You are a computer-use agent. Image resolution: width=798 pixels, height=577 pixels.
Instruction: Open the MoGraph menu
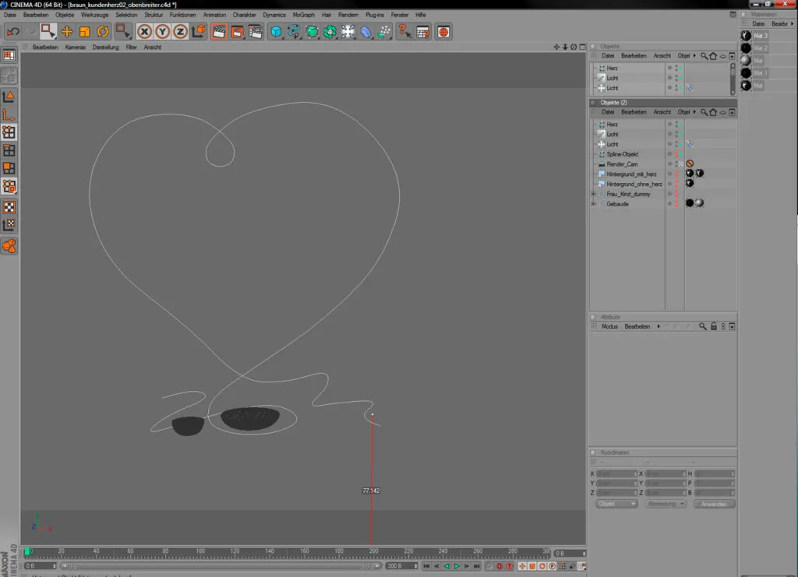click(304, 16)
